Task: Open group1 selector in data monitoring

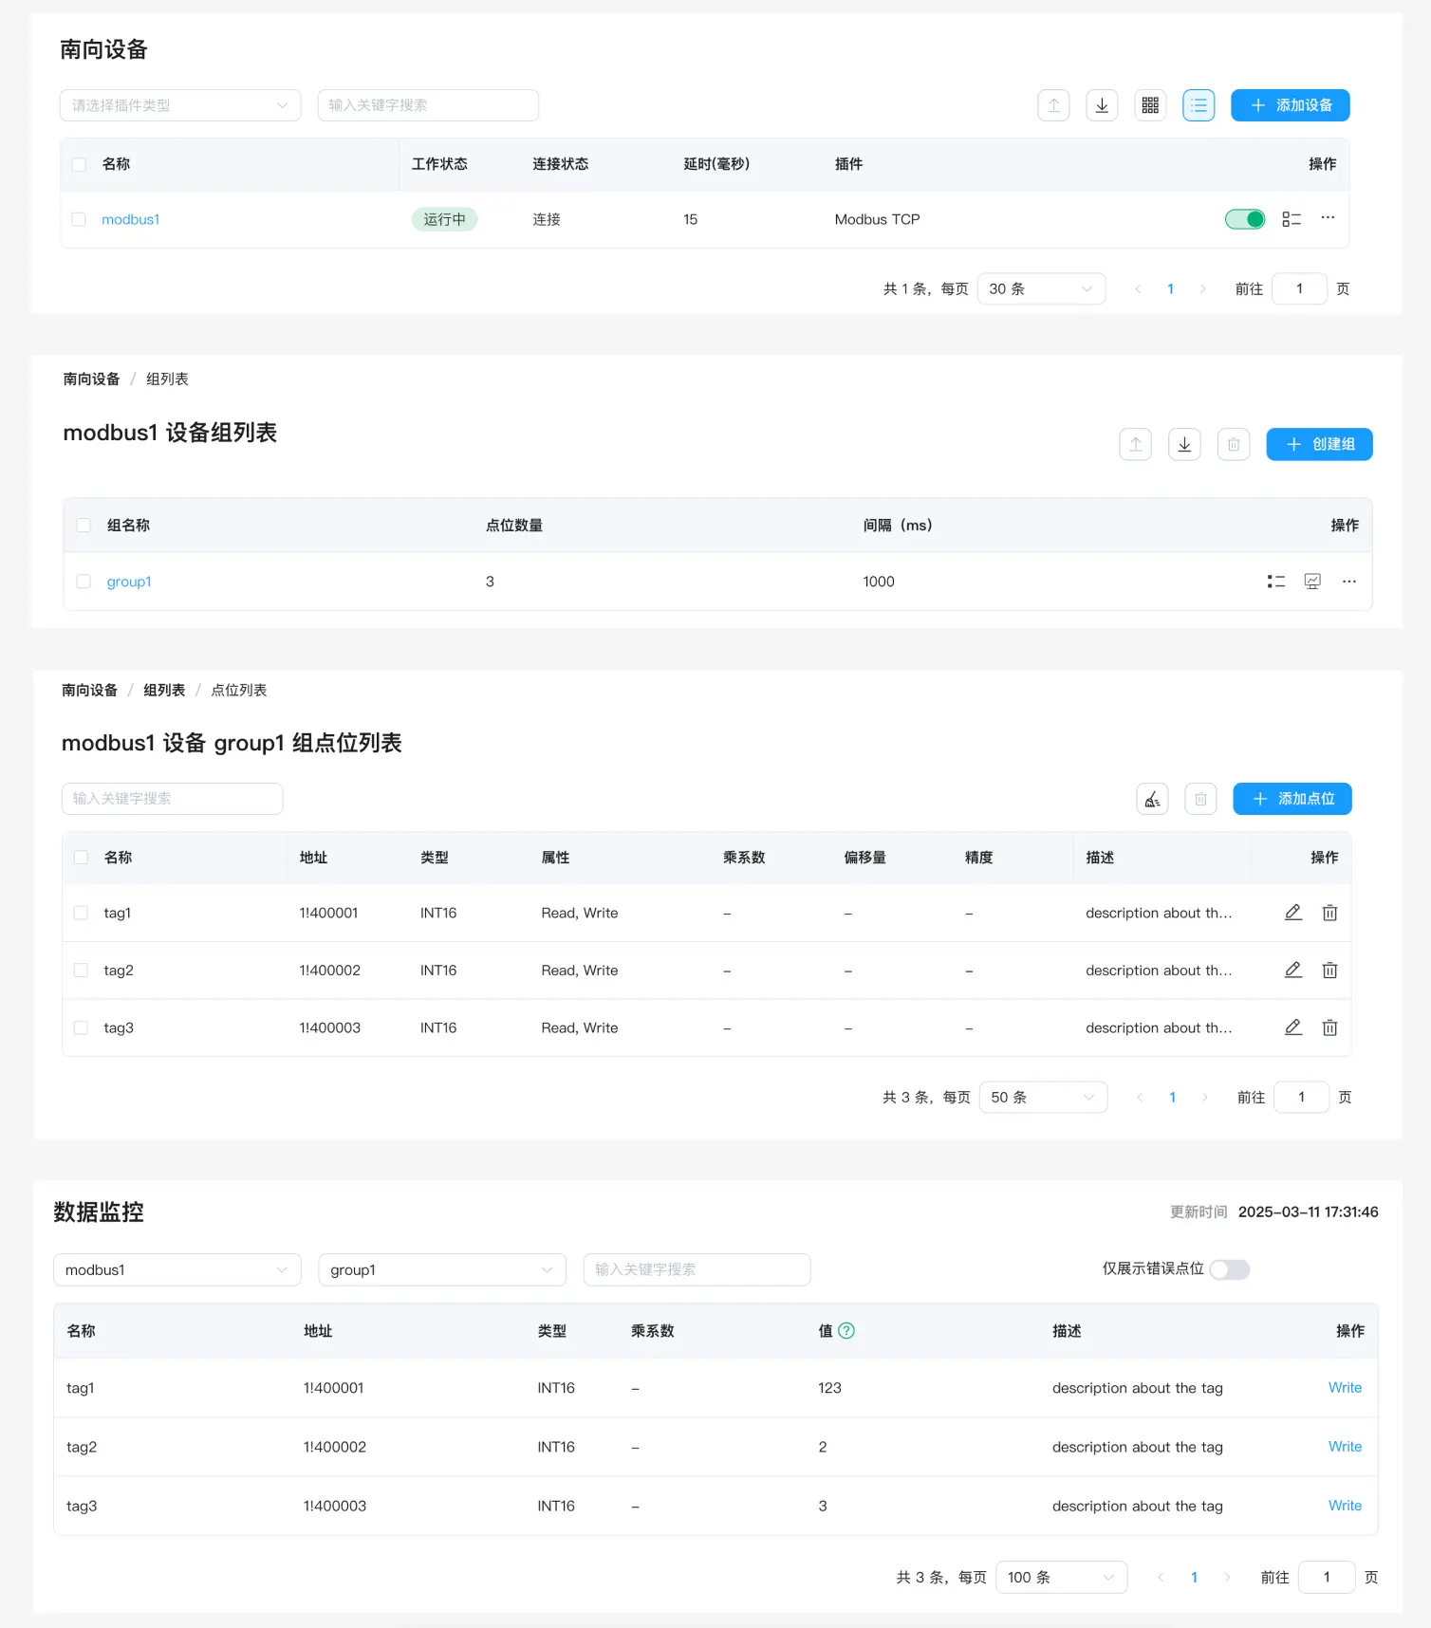Action: click(441, 1269)
